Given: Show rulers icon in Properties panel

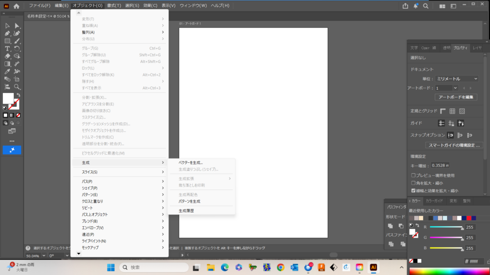Looking at the screenshot, I should click(x=443, y=111).
